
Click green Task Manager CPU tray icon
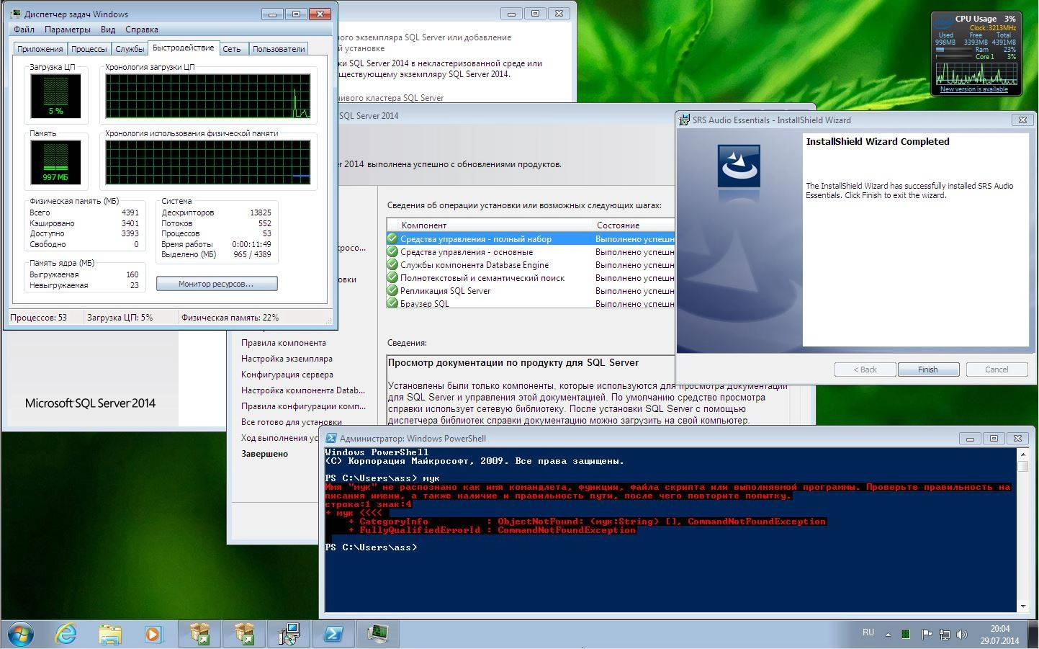click(906, 635)
